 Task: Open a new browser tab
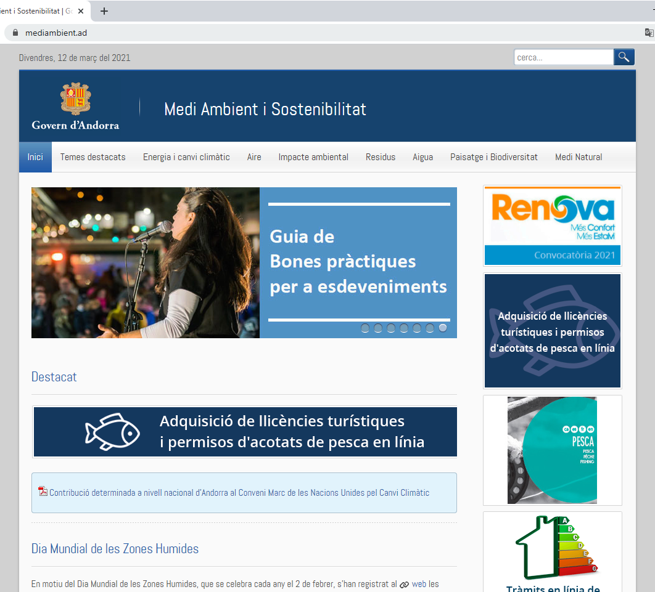tap(104, 11)
